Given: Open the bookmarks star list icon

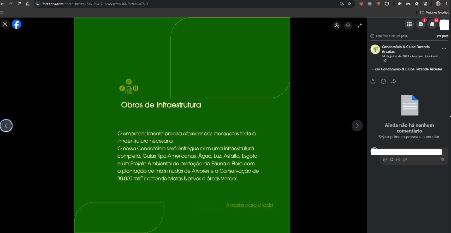Looking at the screenshot, I should coord(417,4).
